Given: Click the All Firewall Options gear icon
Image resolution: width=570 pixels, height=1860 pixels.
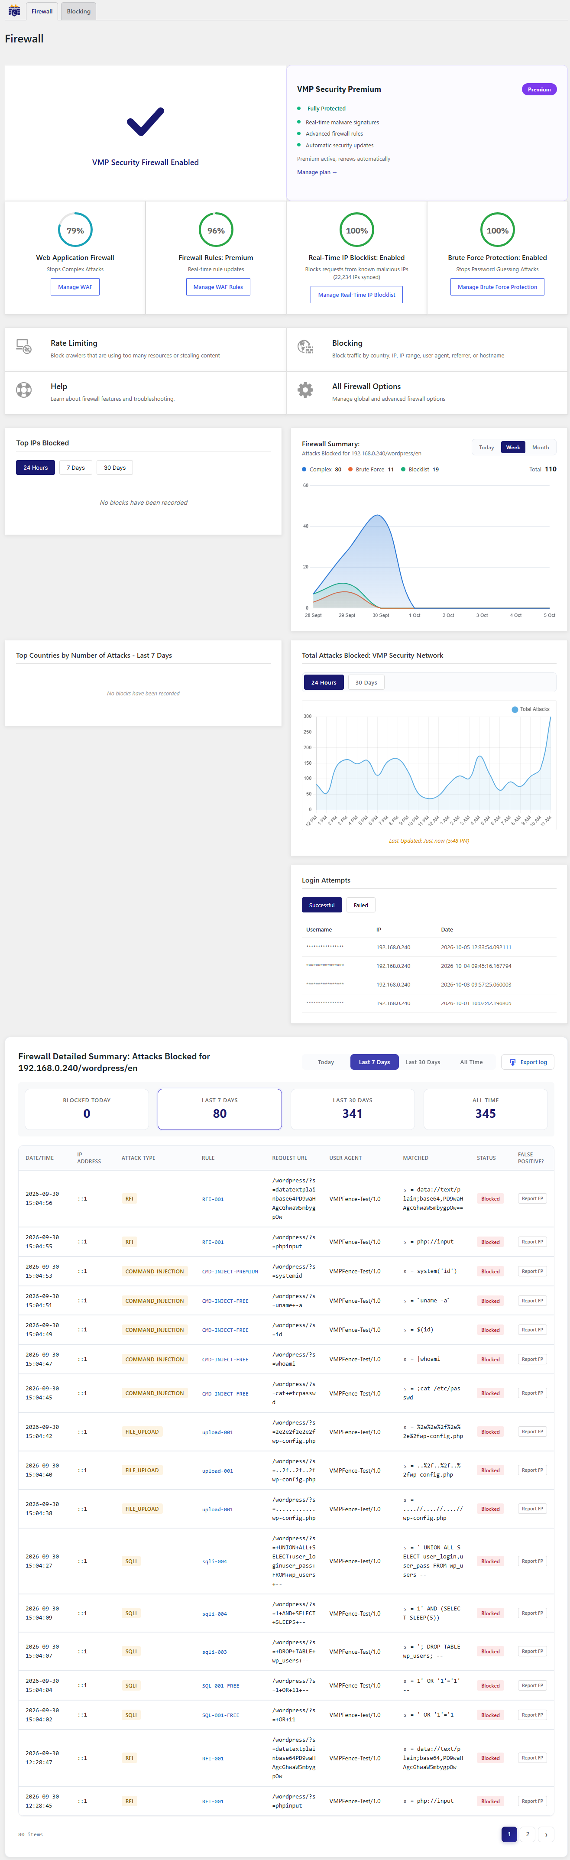Looking at the screenshot, I should (x=305, y=391).
